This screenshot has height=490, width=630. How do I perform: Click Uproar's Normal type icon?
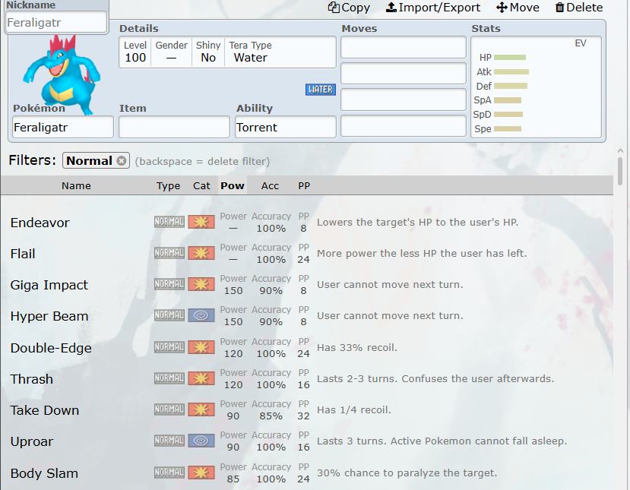pos(169,441)
